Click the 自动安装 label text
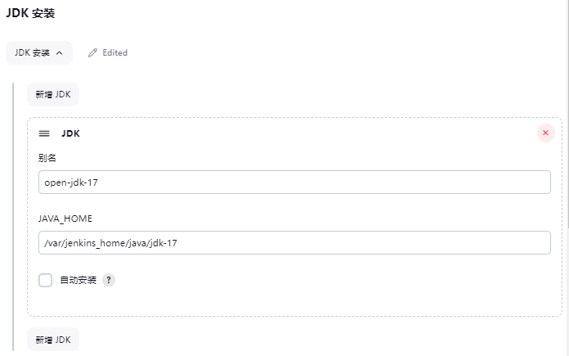The width and height of the screenshot is (569, 356). [78, 280]
